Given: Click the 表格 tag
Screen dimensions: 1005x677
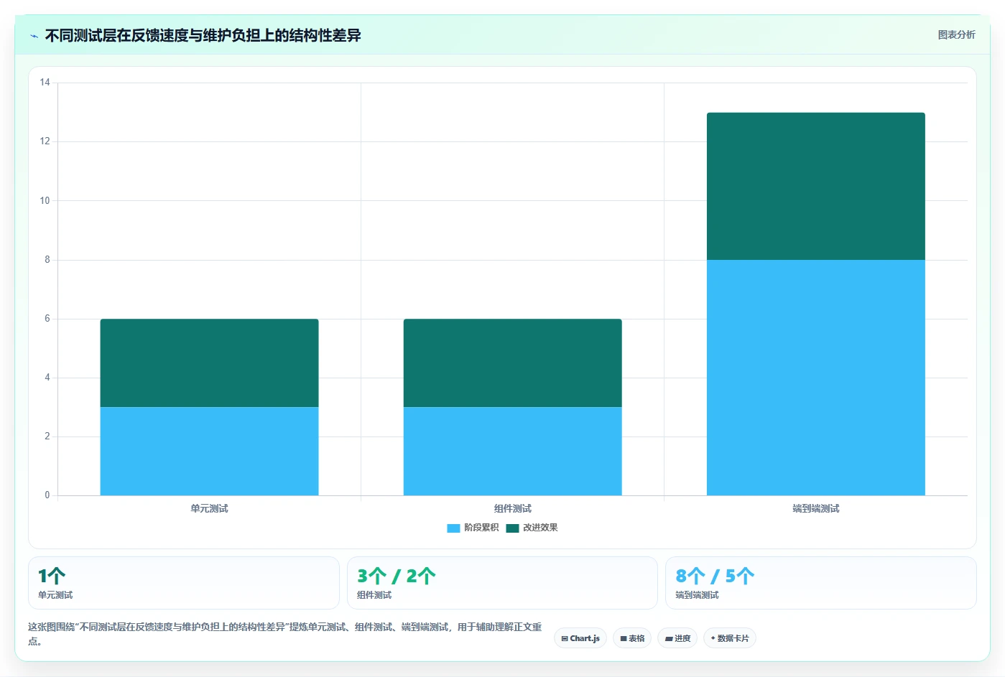Looking at the screenshot, I should coord(632,638).
